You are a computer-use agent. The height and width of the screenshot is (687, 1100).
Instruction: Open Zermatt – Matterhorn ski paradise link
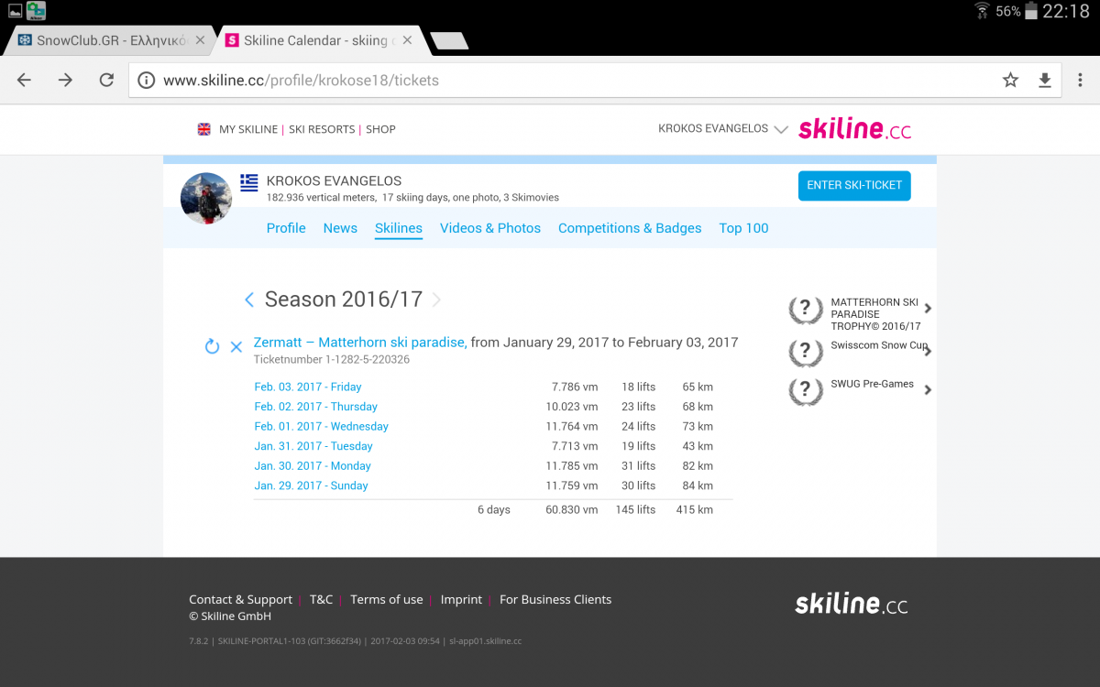pos(359,343)
